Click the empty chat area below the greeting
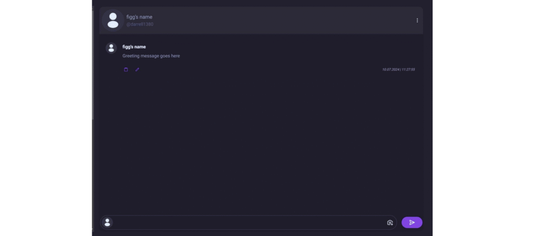 click(261, 144)
